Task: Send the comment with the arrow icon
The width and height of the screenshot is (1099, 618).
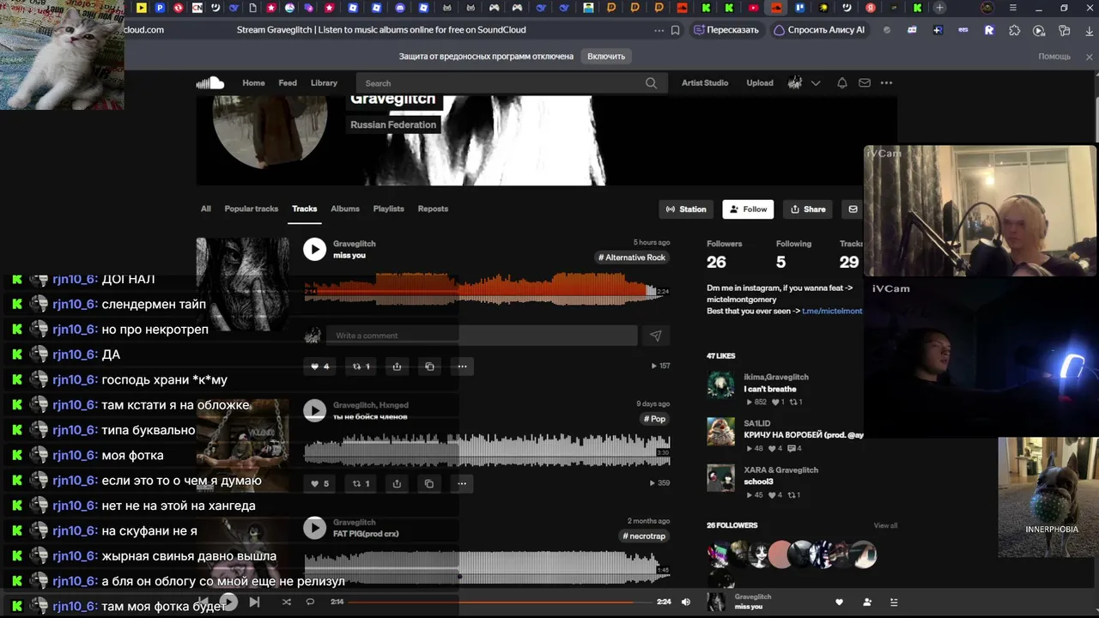Action: [656, 336]
